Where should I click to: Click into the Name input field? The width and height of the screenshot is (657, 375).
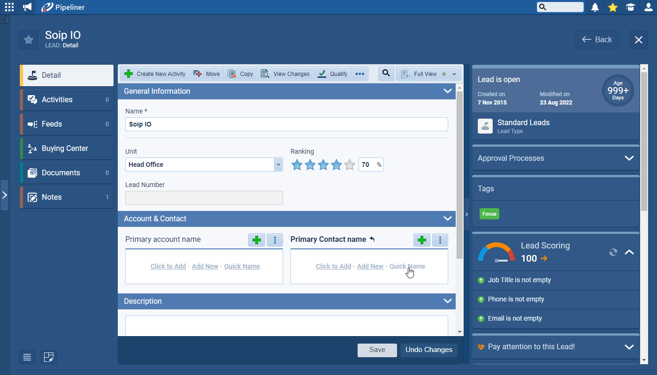pyautogui.click(x=286, y=124)
